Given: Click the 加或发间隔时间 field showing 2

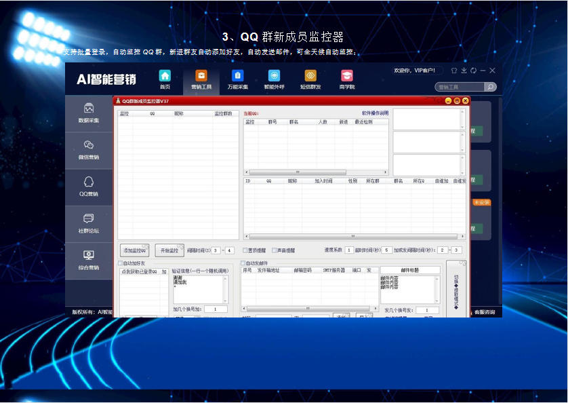Looking at the screenshot, I should coord(443,250).
